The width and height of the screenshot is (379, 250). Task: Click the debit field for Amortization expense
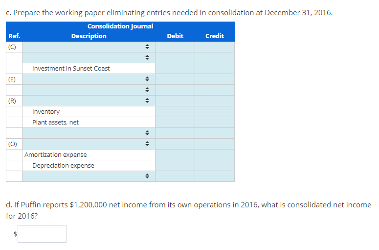175,155
